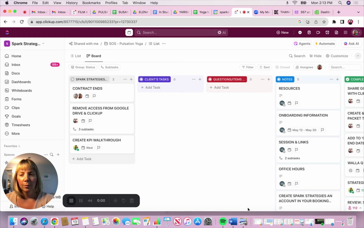364x228 pixels.
Task: Click SOS - Pulsation Yoga breadcrumb link
Action: pos(123,44)
